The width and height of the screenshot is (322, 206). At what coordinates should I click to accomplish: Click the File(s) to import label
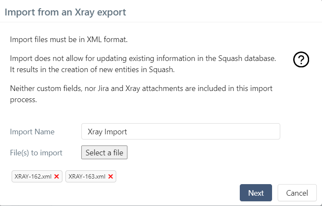point(36,153)
